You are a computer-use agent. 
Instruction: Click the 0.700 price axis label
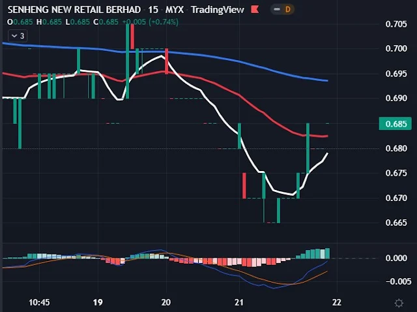point(396,48)
